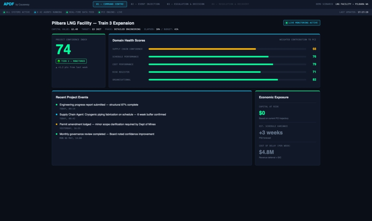Open the Engineering progress report submitted event
The height and width of the screenshot is (221, 372).
99,105
